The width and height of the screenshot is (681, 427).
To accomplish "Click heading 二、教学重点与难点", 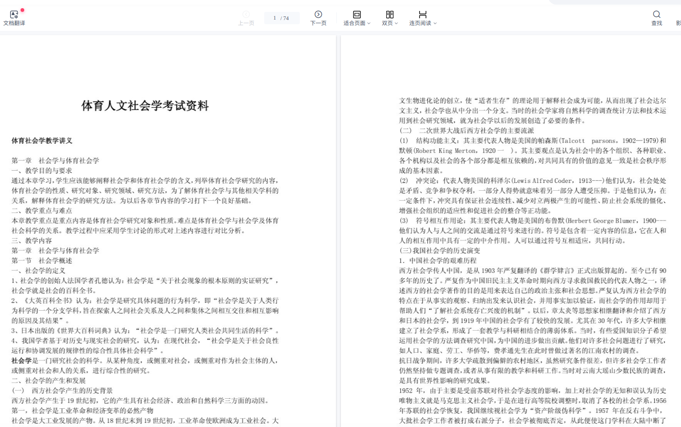I will click(42, 211).
